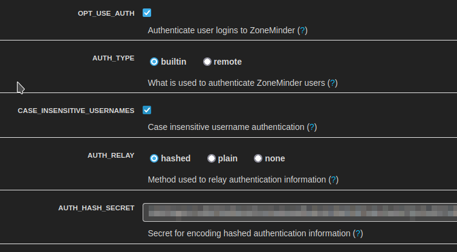Set AUTH_RELAY to none
Screen dimensions: 457x252
coord(258,158)
